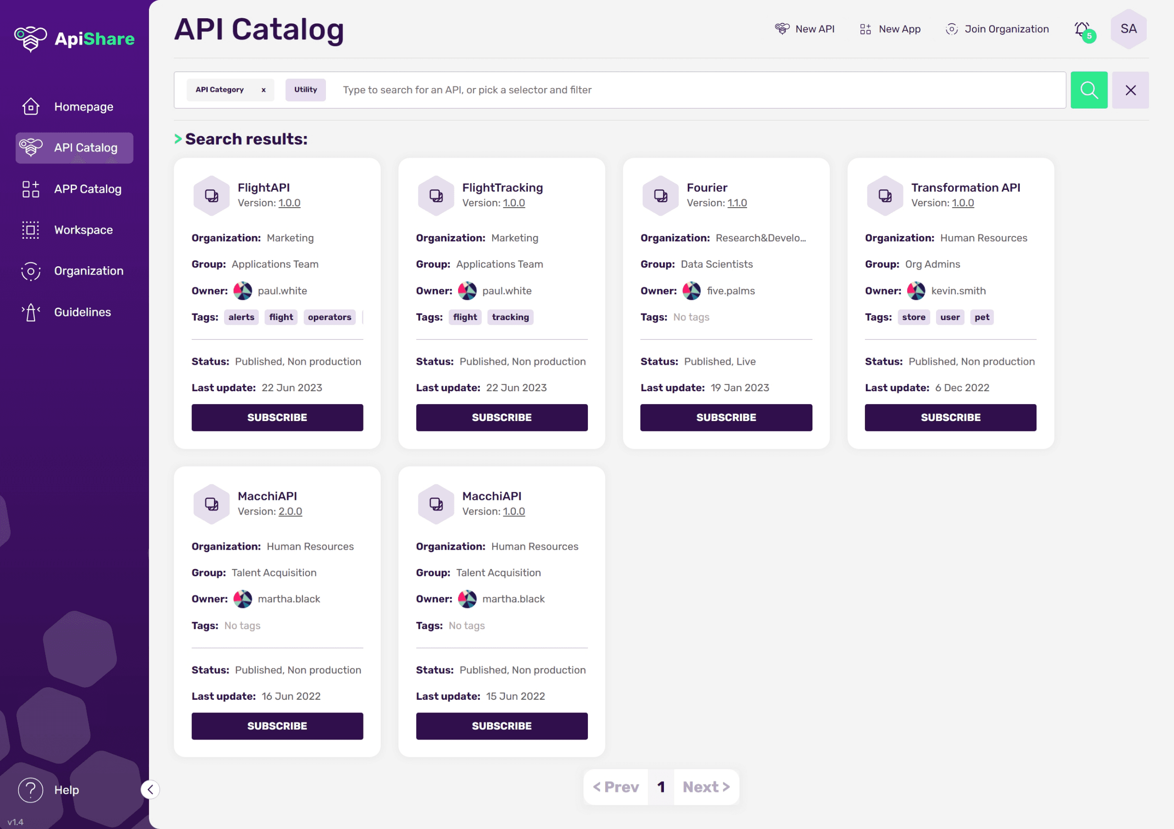
Task: Go to Next results page
Action: click(706, 787)
